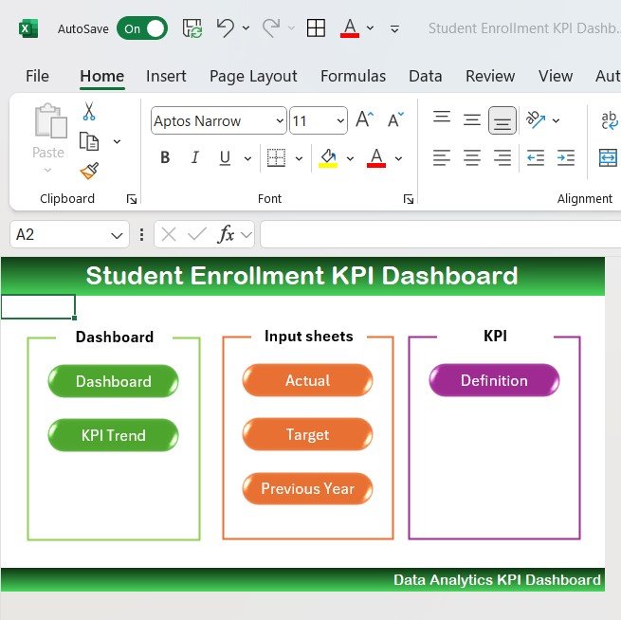Apply red font color in ribbon

tap(376, 157)
